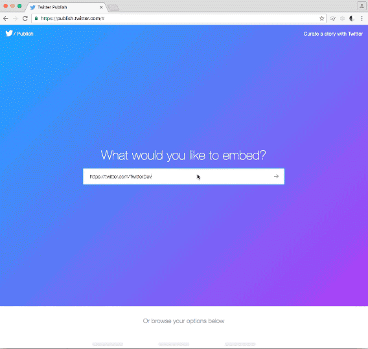Go back to the previous page
The width and height of the screenshot is (368, 349).
click(6, 18)
